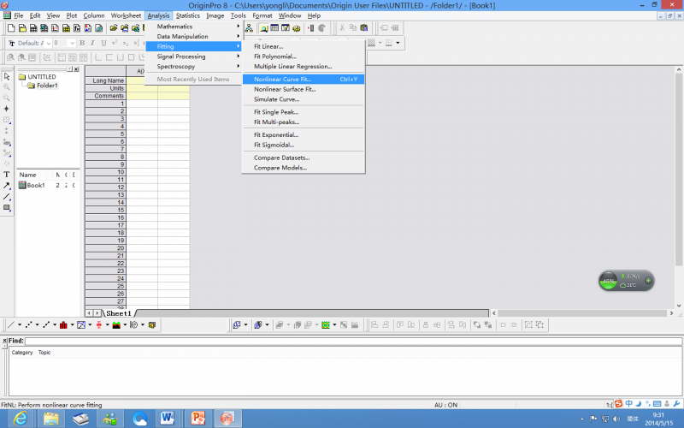Expand the Area plot dropdown arrow

pyautogui.click(x=125, y=325)
